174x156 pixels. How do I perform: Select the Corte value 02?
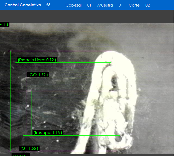[148, 5]
